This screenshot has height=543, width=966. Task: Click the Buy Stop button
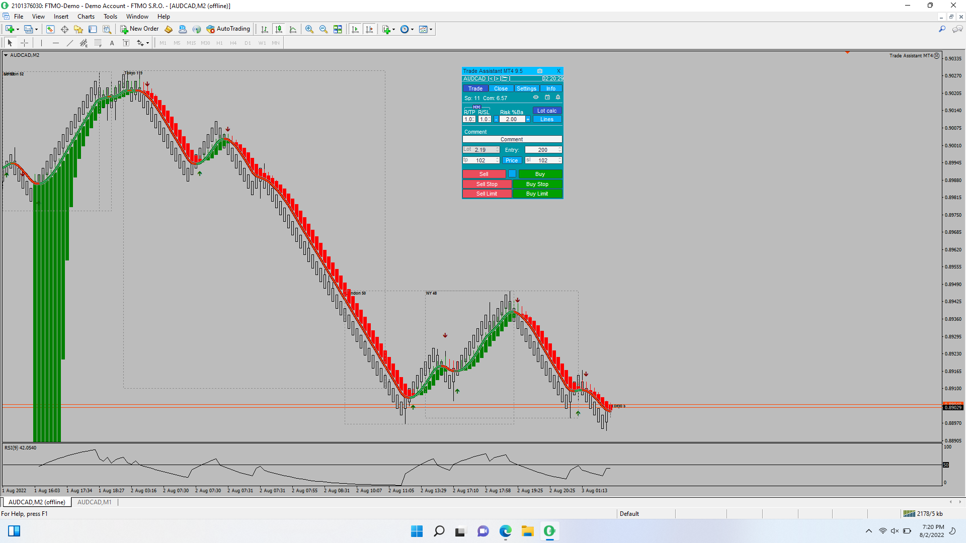537,184
